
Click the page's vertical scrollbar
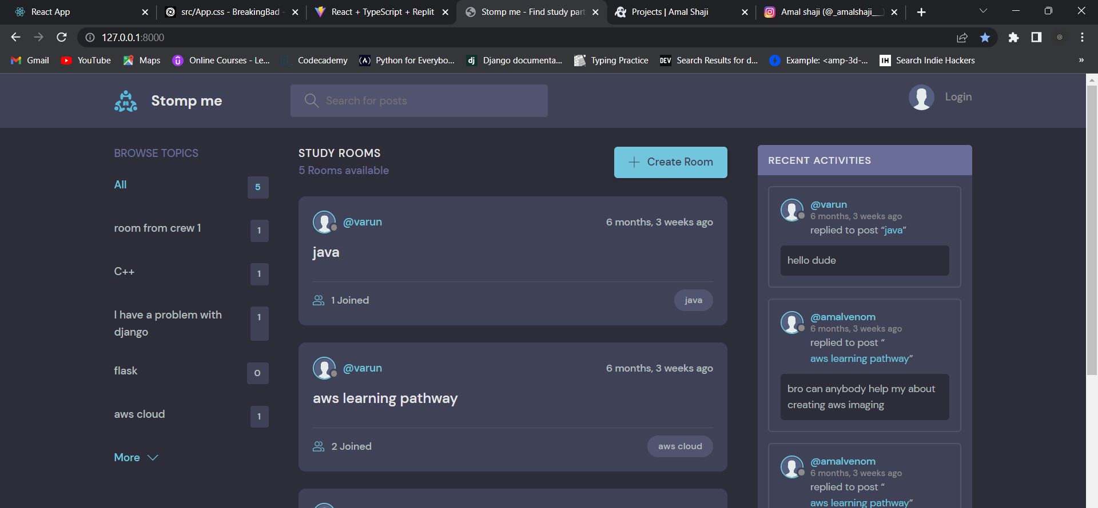[1092, 228]
